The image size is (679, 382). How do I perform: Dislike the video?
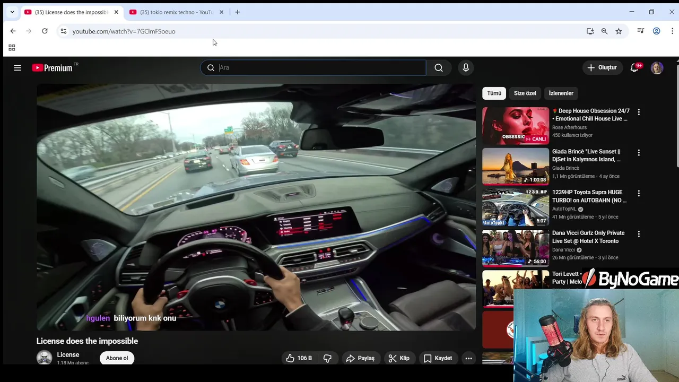(x=327, y=358)
